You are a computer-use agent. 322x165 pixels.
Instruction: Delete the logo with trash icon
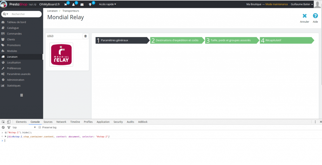coord(86,36)
